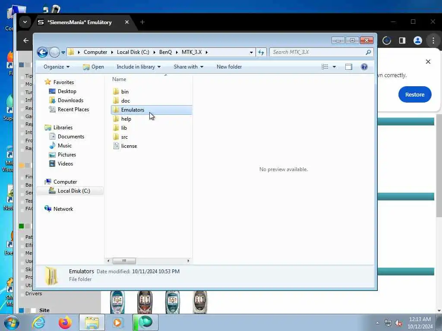The height and width of the screenshot is (331, 442).
Task: Click the file list scroll right arrow
Action: 188,261
